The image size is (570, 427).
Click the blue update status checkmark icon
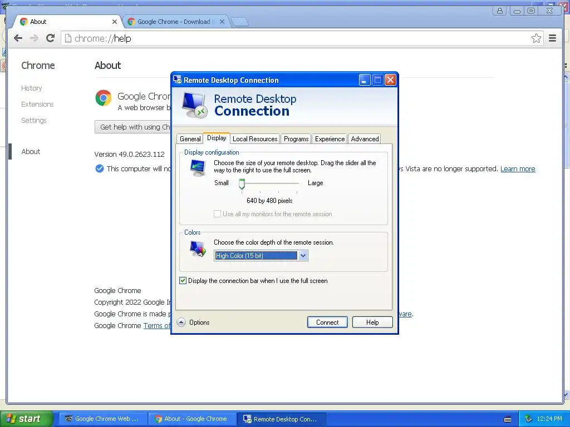(99, 168)
